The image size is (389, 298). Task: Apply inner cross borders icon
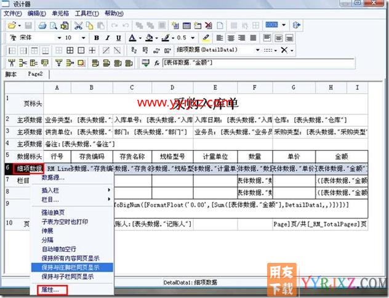[92, 50]
